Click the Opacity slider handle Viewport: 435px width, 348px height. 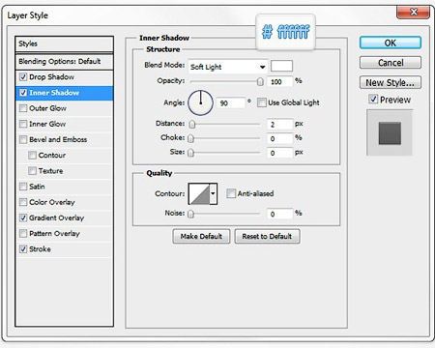pos(260,82)
